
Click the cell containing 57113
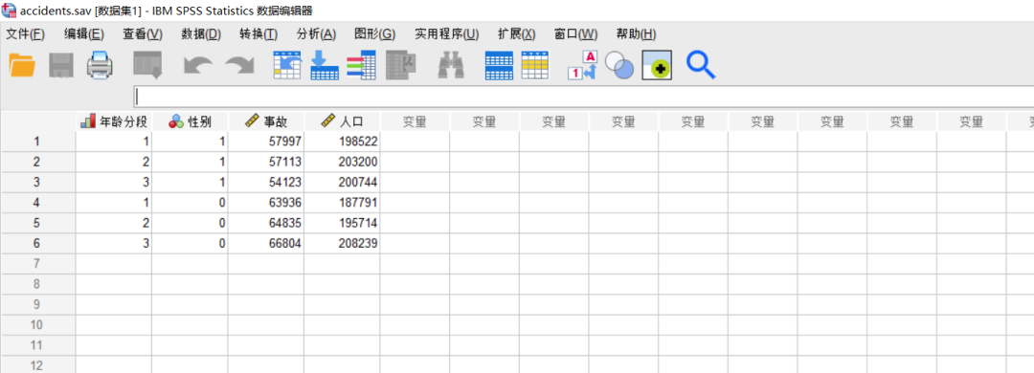tap(266, 162)
